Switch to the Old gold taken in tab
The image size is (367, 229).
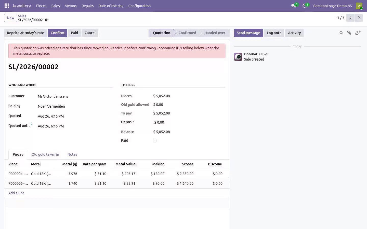[x=45, y=154]
